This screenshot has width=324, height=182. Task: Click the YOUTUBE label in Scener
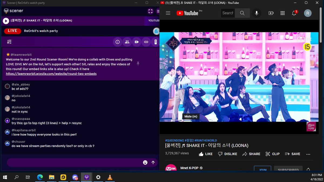tap(154, 21)
